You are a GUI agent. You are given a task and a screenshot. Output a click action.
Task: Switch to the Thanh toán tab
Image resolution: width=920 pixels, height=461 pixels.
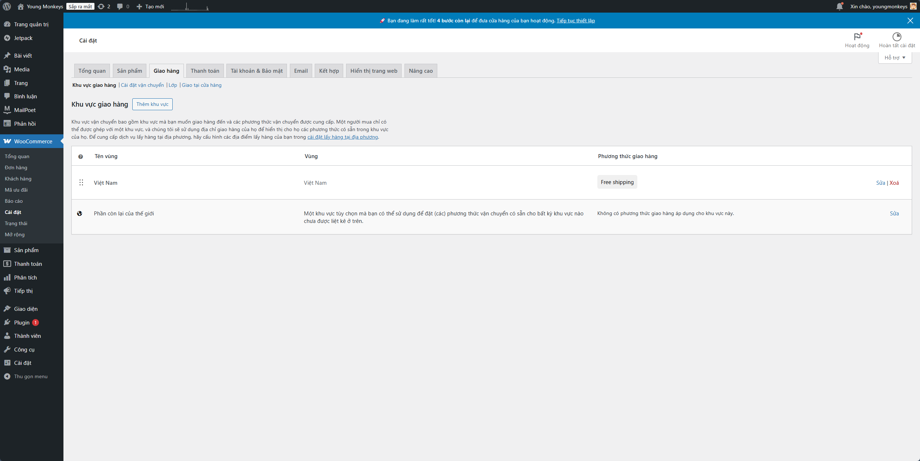tap(205, 71)
